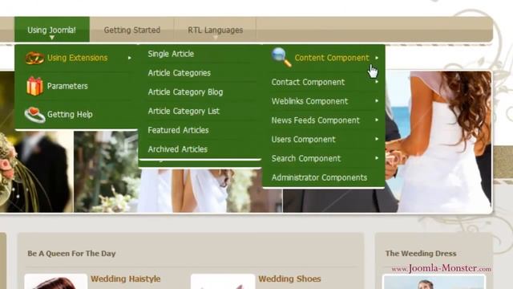Viewport: 513px width, 289px height.
Task: Click The Weeding Dress thumbnail image
Action: click(x=434, y=282)
